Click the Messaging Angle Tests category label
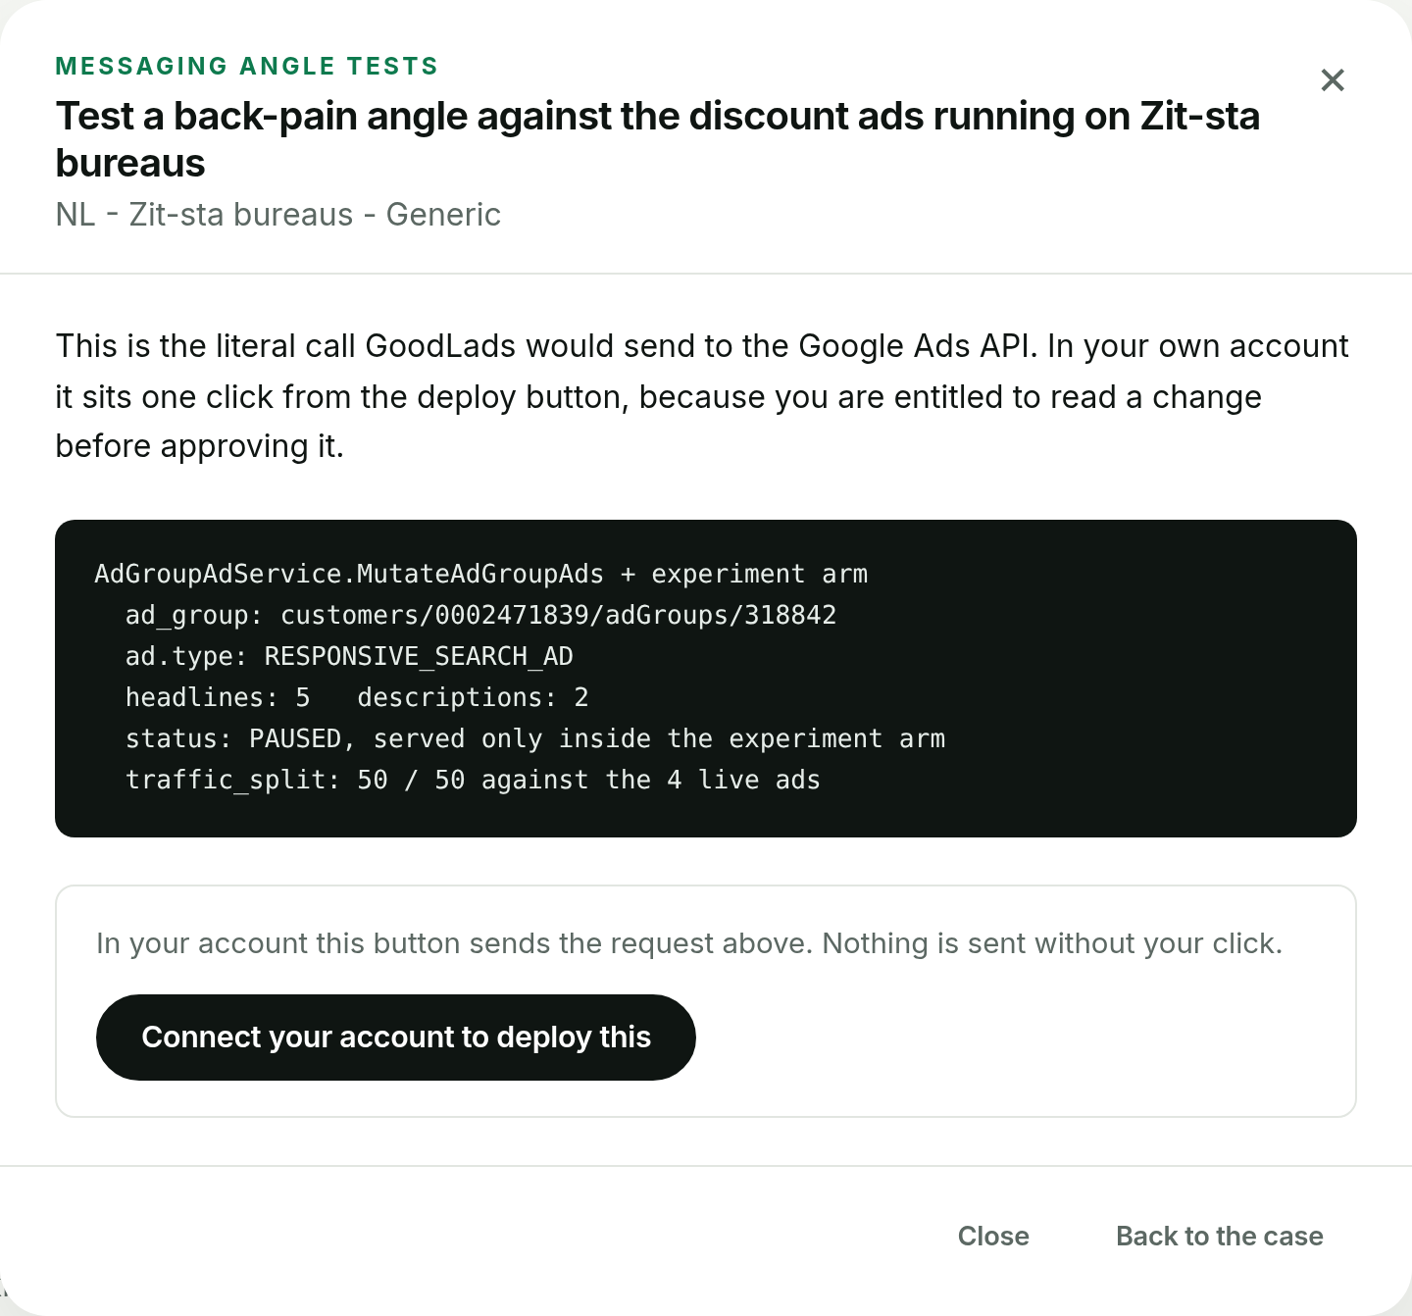Viewport: 1412px width, 1316px height. click(x=247, y=66)
